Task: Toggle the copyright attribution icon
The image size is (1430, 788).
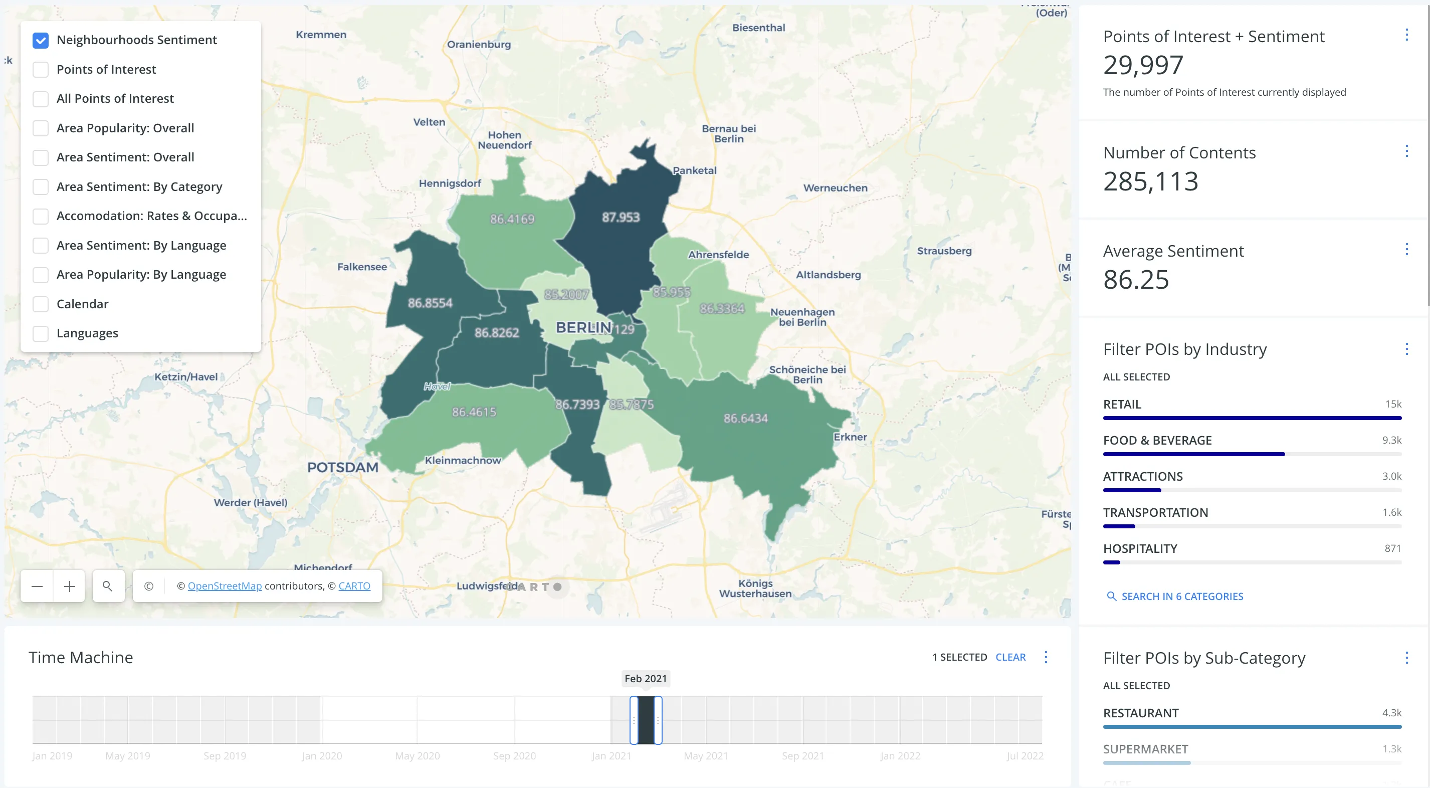Action: tap(149, 586)
